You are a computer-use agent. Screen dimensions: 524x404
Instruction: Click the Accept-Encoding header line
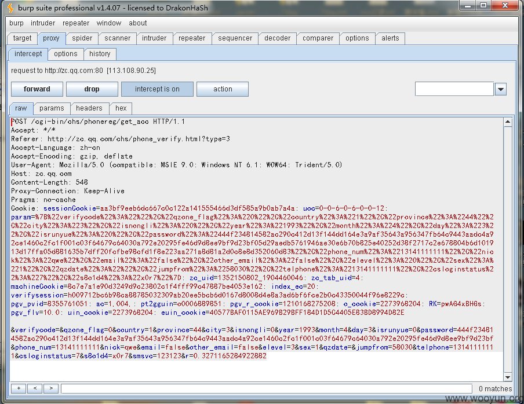tap(71, 156)
